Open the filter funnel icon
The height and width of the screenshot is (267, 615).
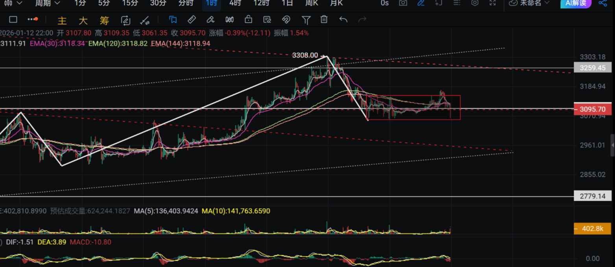point(306,20)
